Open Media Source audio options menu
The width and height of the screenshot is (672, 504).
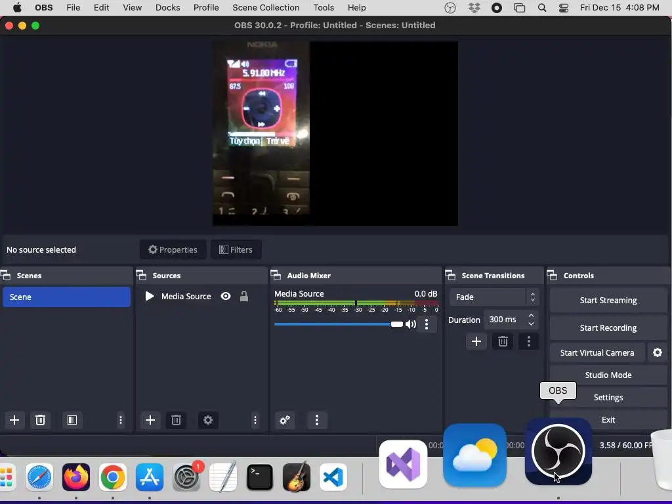pos(427,324)
